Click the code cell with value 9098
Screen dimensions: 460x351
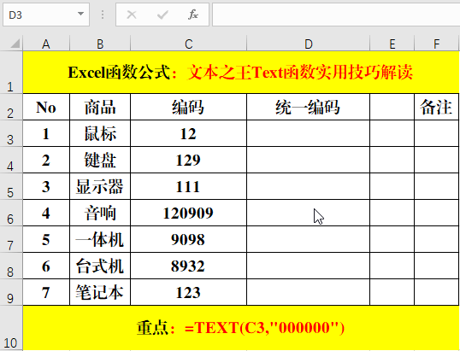(188, 239)
